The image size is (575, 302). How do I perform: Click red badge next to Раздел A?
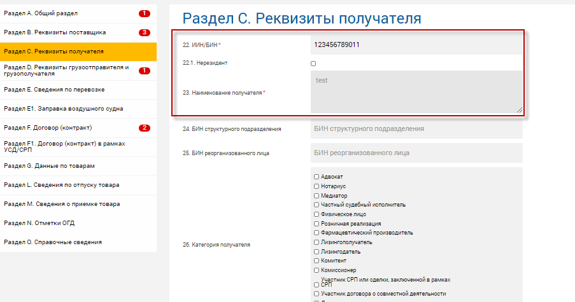pyautogui.click(x=145, y=13)
